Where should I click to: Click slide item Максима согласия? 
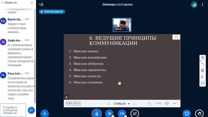87,76
